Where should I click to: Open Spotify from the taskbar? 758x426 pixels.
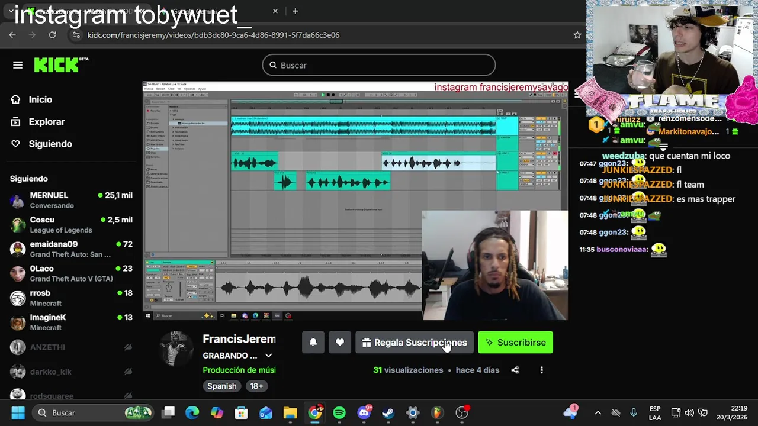point(339,412)
